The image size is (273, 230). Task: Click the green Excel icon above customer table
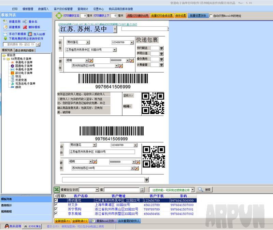point(57,189)
